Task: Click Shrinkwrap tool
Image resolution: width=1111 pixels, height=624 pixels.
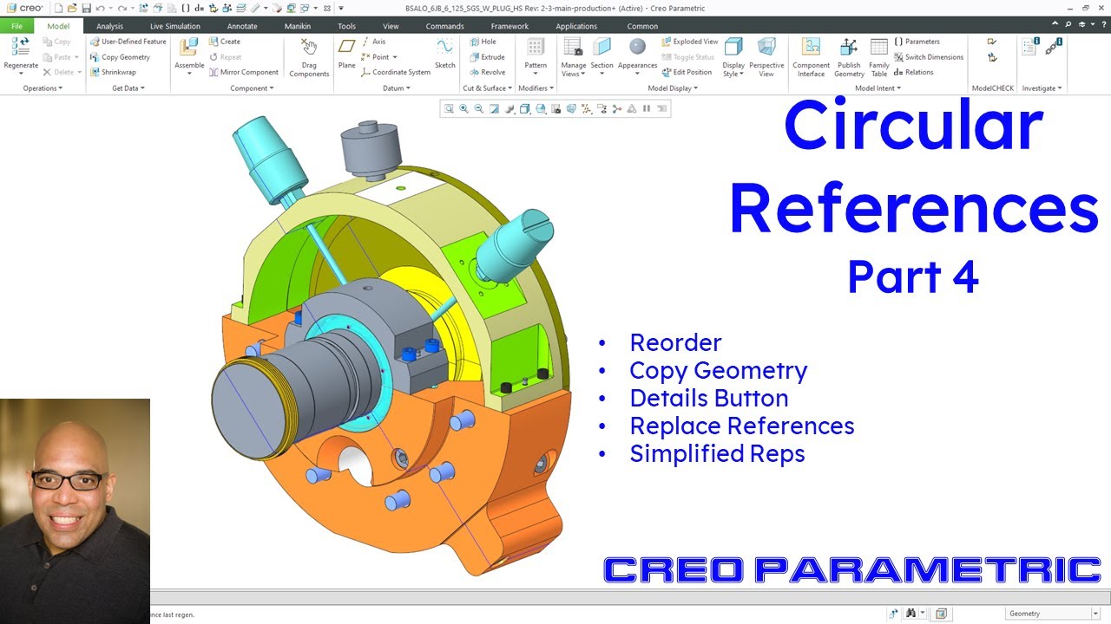Action: click(113, 72)
